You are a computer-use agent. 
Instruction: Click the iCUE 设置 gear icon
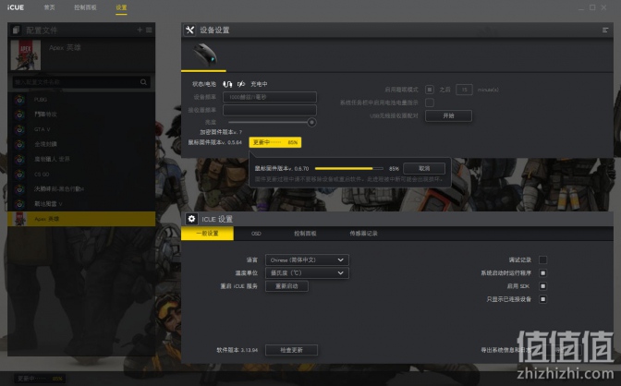(x=191, y=219)
